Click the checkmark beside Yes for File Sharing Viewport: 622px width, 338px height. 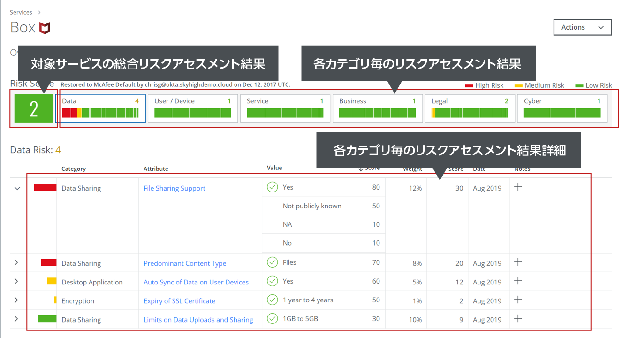pos(273,187)
